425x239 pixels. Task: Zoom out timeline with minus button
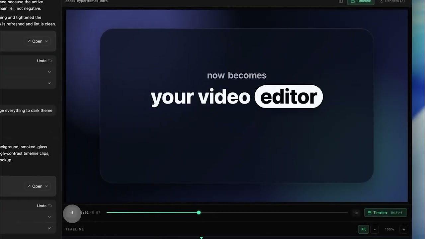click(375, 229)
